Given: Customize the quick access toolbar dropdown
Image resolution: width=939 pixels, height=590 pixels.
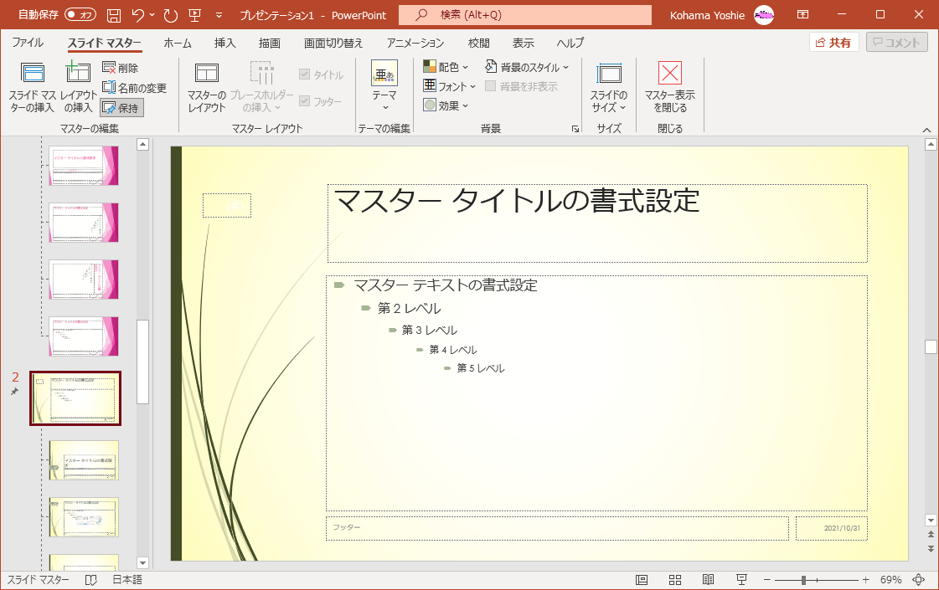Looking at the screenshot, I should (x=219, y=16).
